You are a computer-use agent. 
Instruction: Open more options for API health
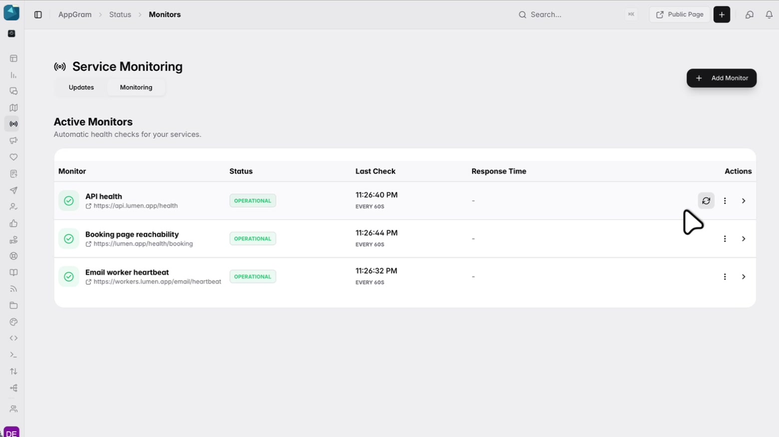[x=725, y=201]
